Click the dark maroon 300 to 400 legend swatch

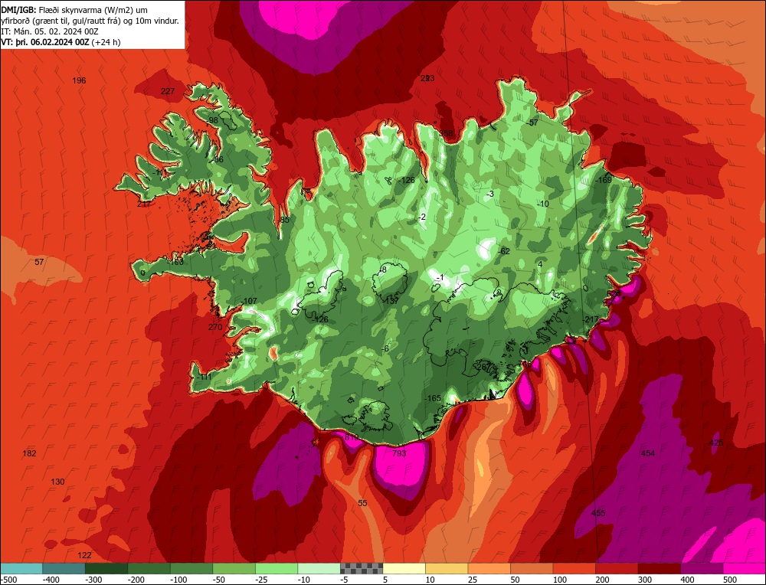tap(659, 568)
